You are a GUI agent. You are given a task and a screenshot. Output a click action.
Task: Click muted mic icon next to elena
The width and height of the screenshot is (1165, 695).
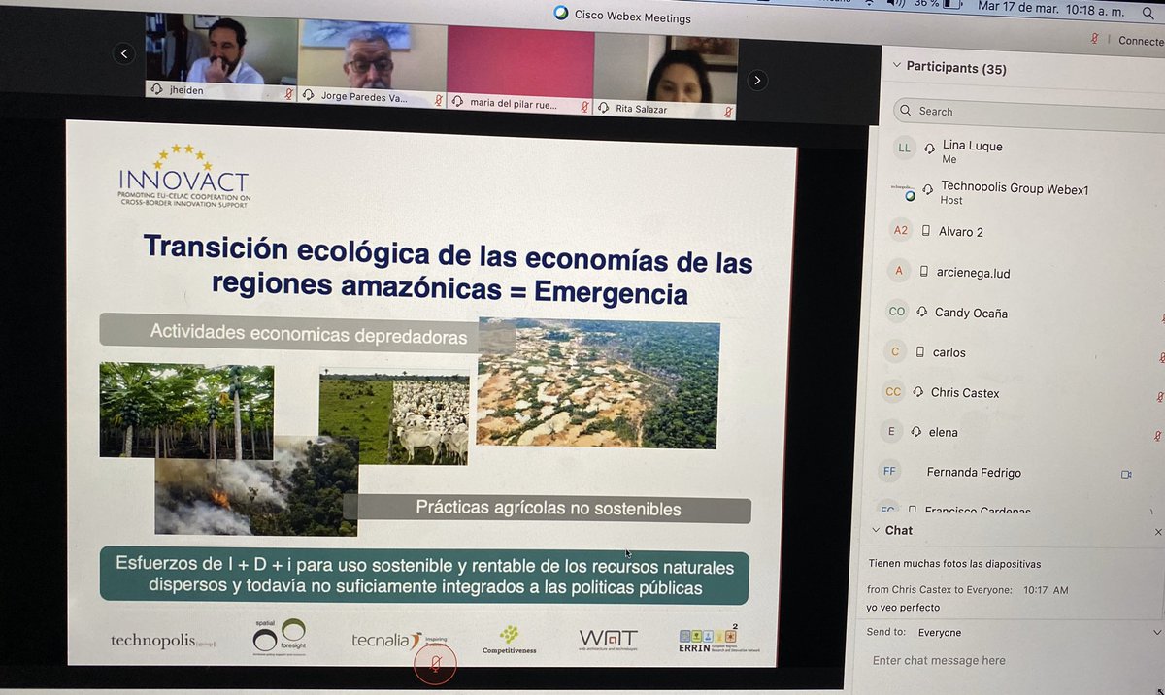(x=1157, y=436)
